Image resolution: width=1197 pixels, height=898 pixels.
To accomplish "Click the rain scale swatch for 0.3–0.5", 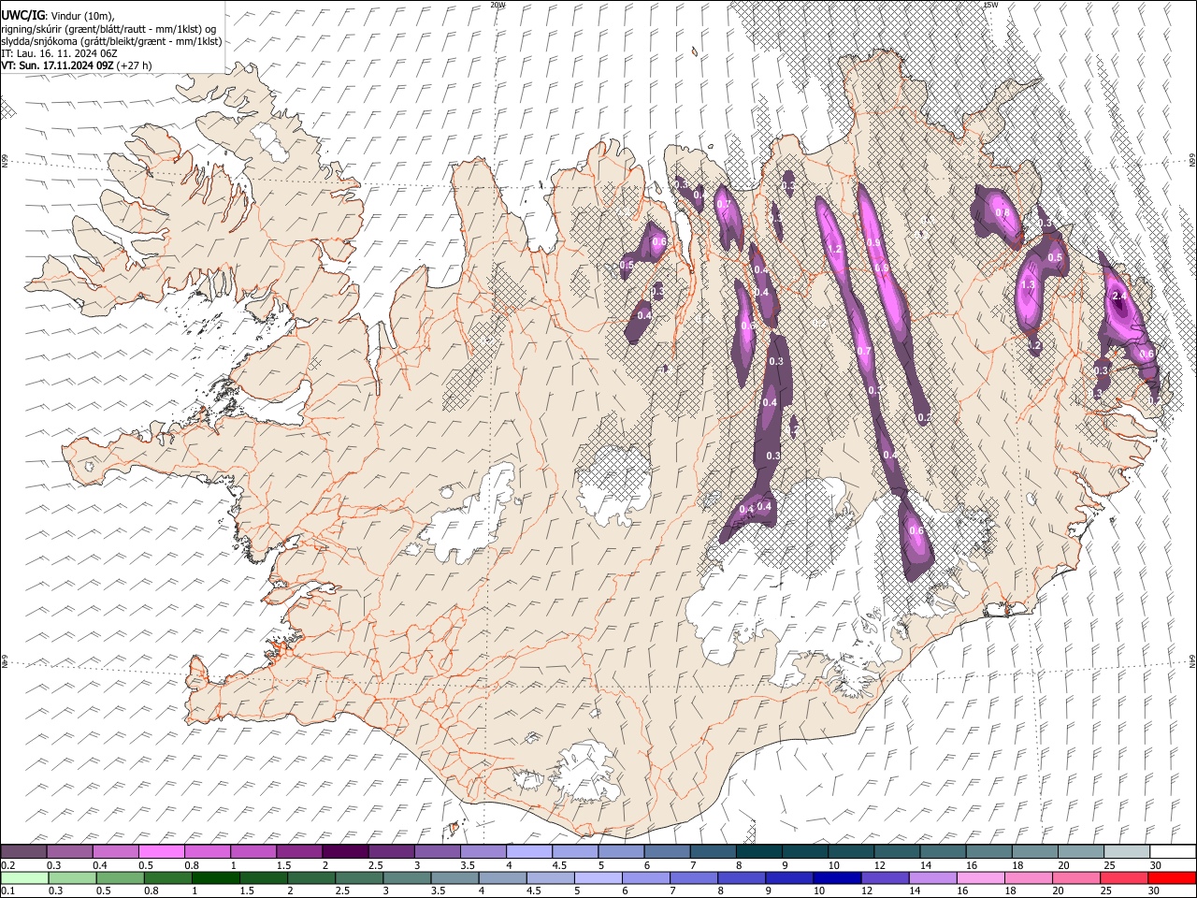I will [72, 878].
